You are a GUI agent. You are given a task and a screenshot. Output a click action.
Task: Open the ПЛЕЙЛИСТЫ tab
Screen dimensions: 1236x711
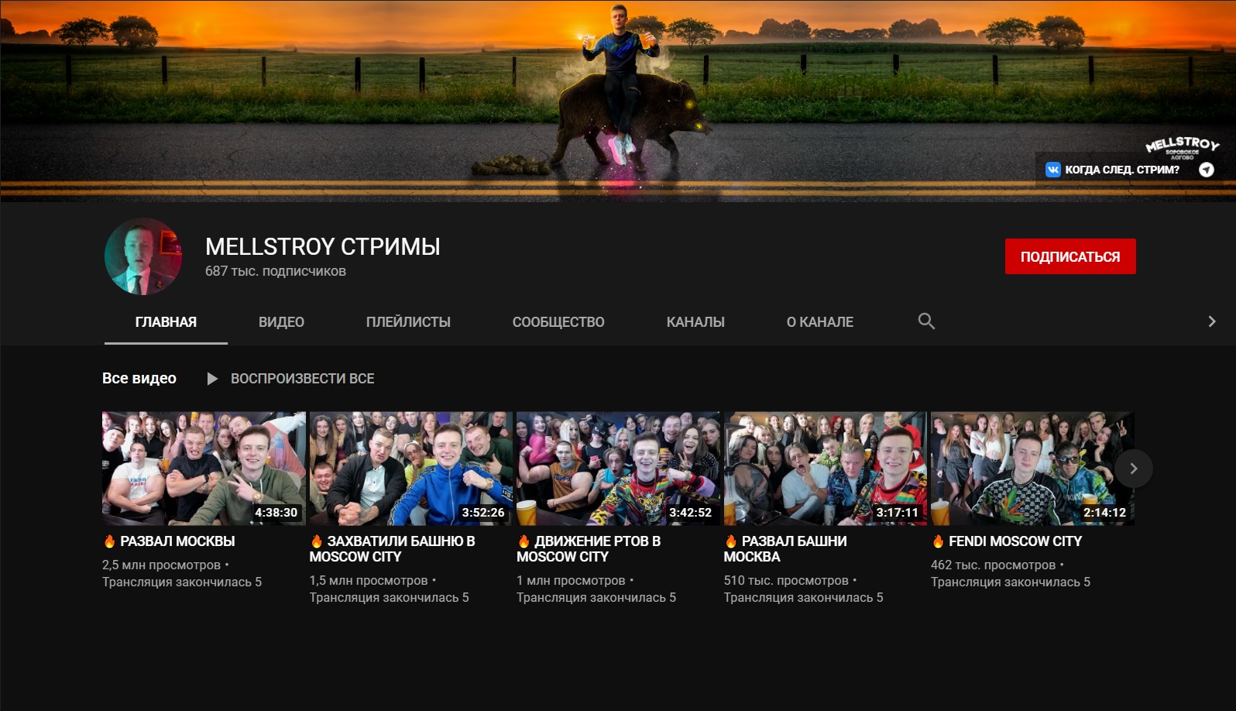[x=408, y=322]
